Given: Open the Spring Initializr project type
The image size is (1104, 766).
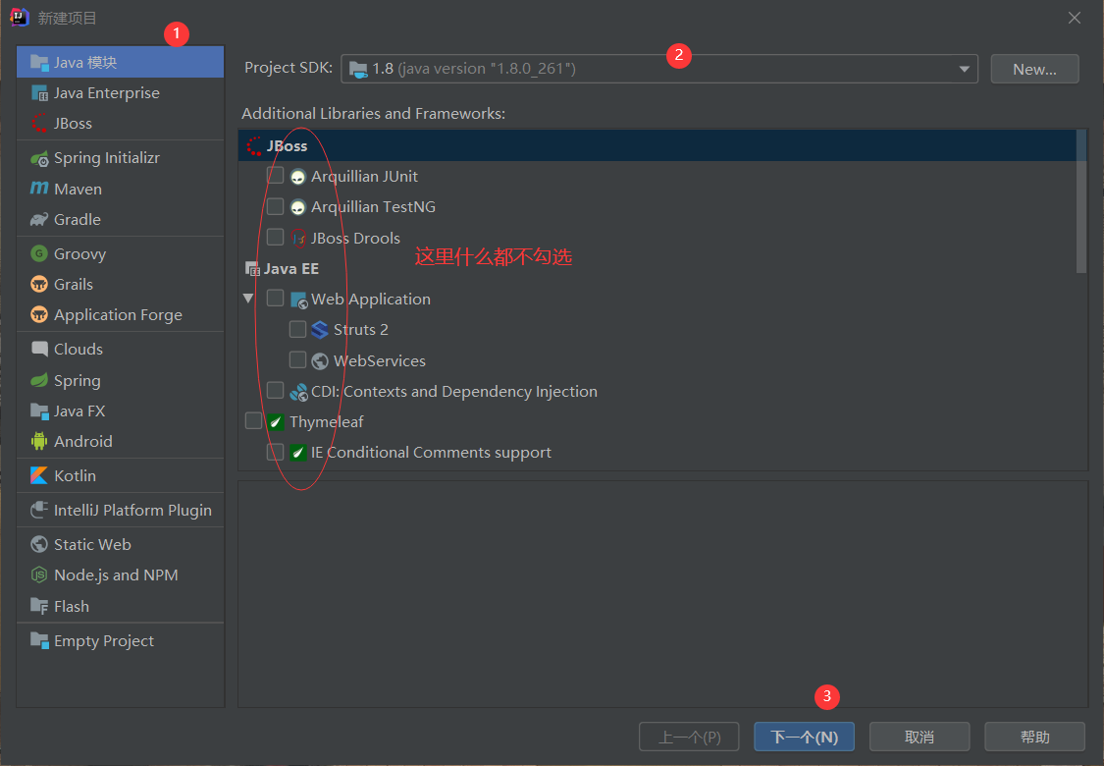Looking at the screenshot, I should pos(103,156).
